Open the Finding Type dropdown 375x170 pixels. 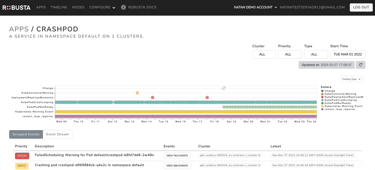point(351,79)
